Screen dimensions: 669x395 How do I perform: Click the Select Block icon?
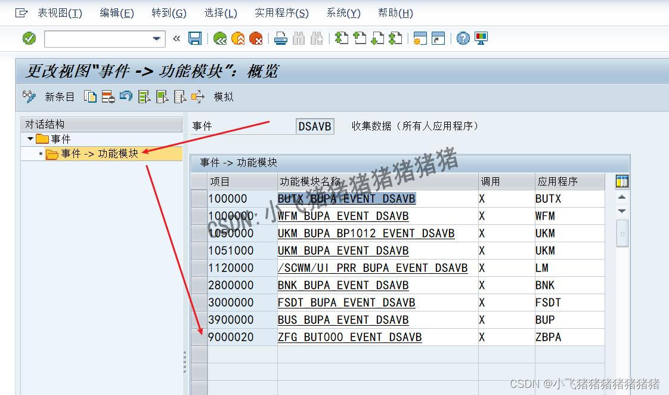pos(162,97)
